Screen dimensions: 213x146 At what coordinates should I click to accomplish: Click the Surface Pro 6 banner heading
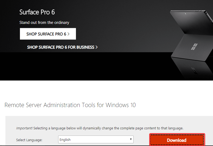pos(37,12)
